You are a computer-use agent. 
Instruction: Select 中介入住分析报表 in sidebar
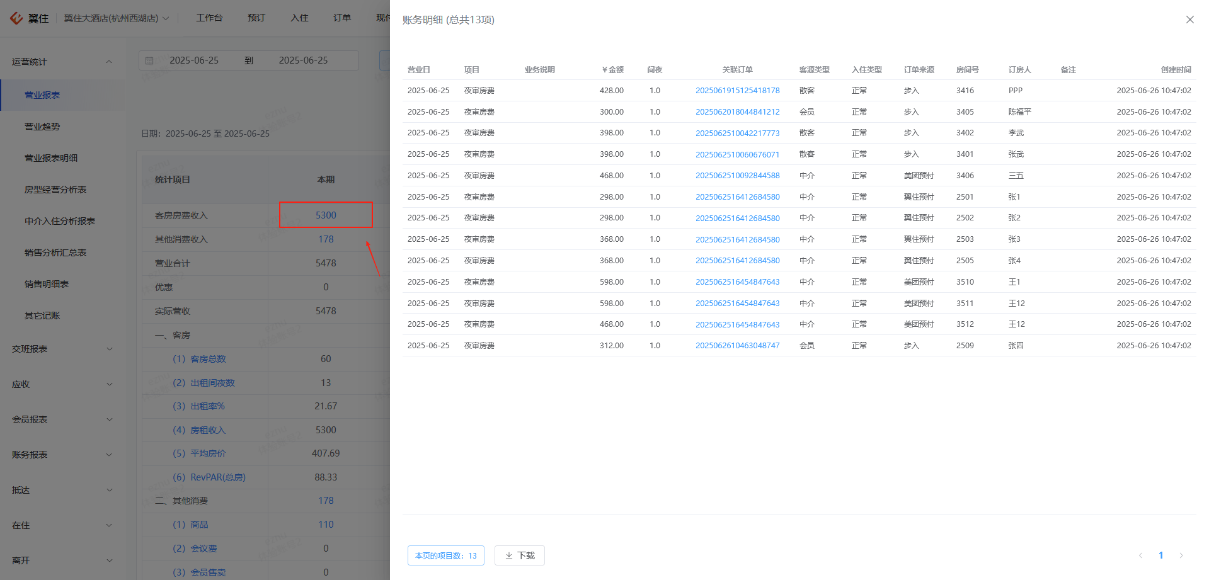pos(62,221)
